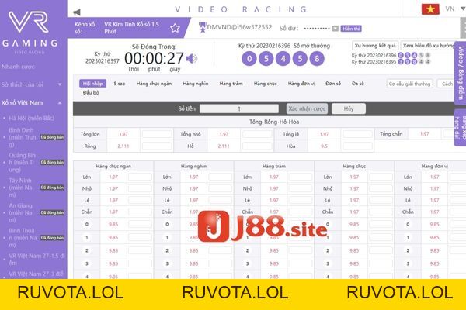Viewport: 466px width, 310px height.
Task: Open the VN language dropdown
Action: click(455, 9)
